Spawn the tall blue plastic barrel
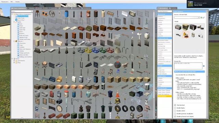 (x=66, y=14)
